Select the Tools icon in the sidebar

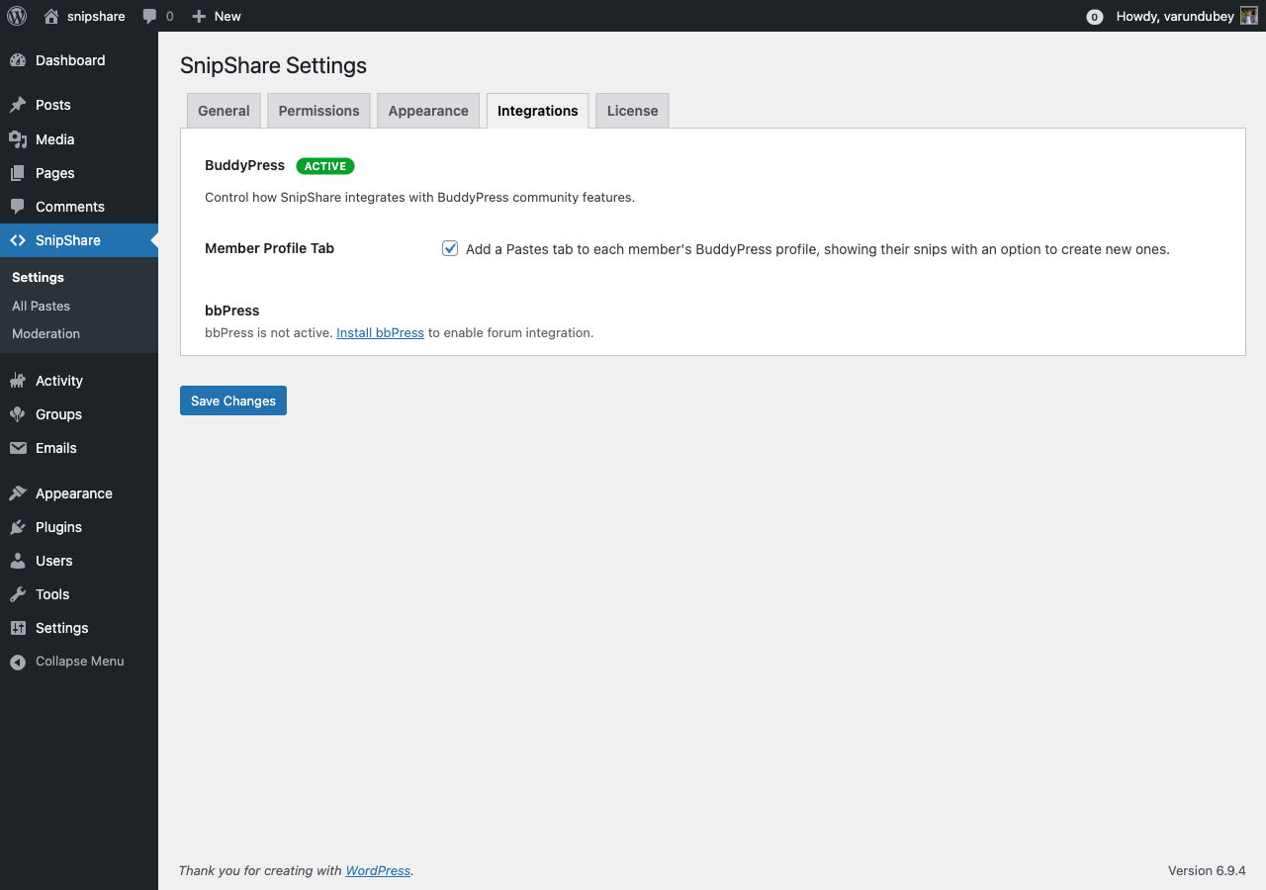coord(18,594)
